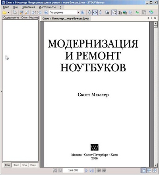This screenshot has height=175, width=159.
Task: Toggle the fit width icon
Action: coord(95,12)
